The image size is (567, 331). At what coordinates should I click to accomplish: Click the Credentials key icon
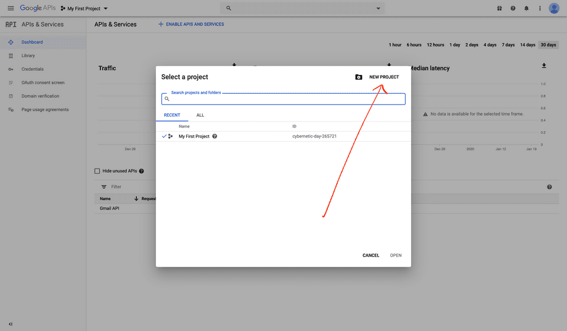click(x=11, y=69)
